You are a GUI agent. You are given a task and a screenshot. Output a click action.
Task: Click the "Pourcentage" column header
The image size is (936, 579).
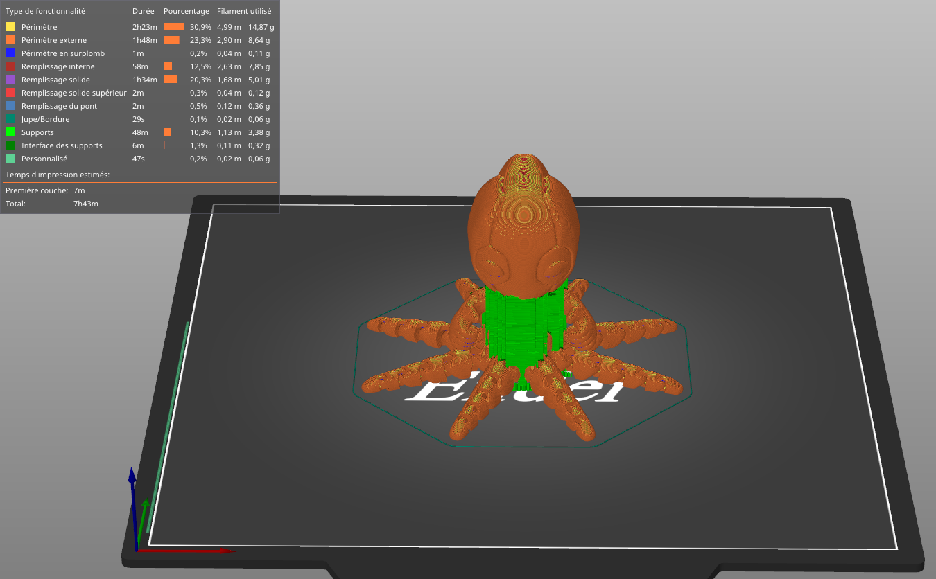click(187, 11)
